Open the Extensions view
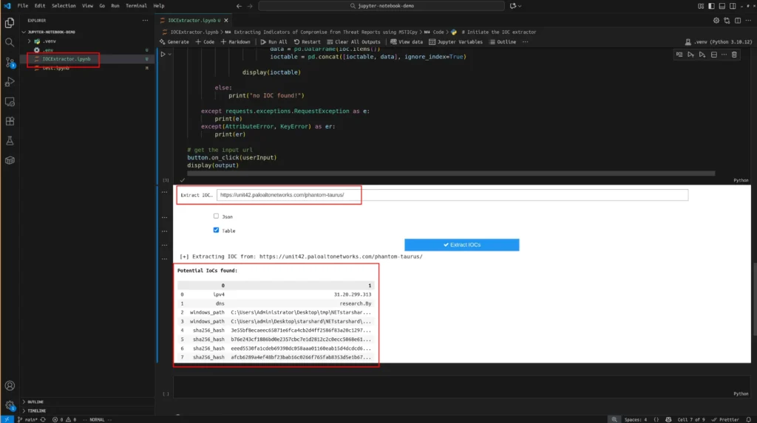 pyautogui.click(x=10, y=122)
